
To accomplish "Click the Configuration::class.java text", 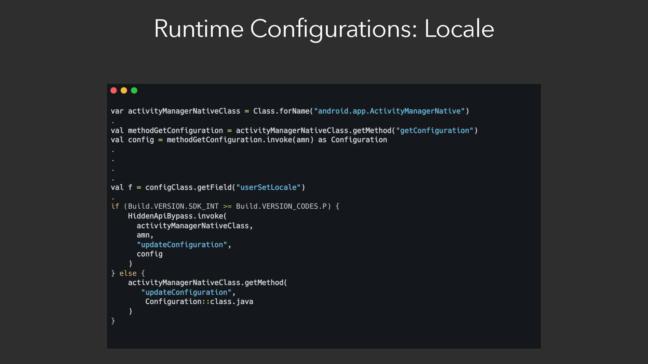I will click(x=199, y=302).
